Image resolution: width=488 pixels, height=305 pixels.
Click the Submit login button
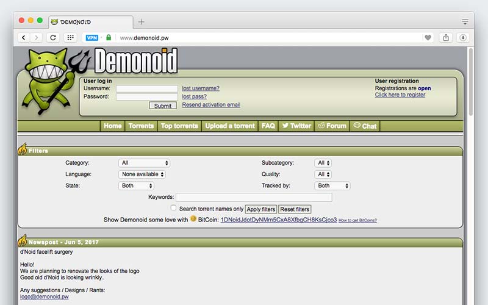coord(163,106)
